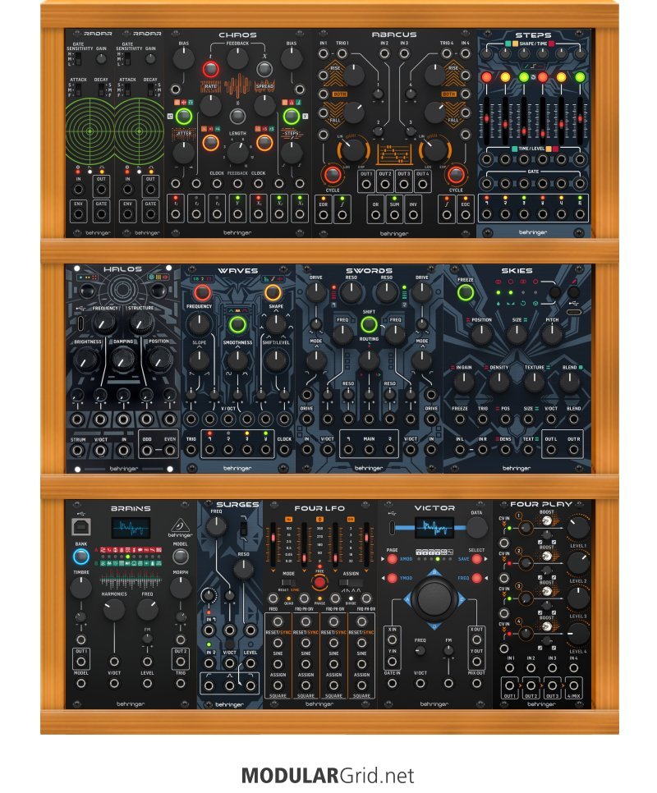Click the red FREQ button on Victor

(476, 578)
